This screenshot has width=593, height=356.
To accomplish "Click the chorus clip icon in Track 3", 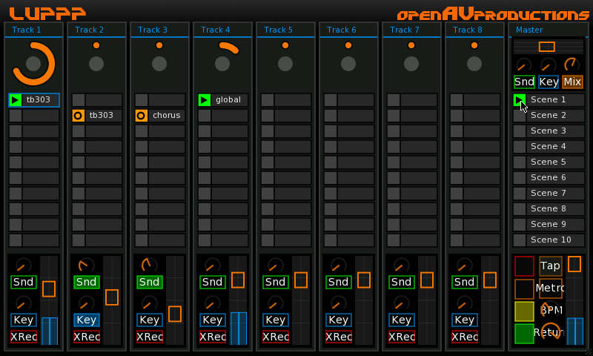I will tap(141, 116).
